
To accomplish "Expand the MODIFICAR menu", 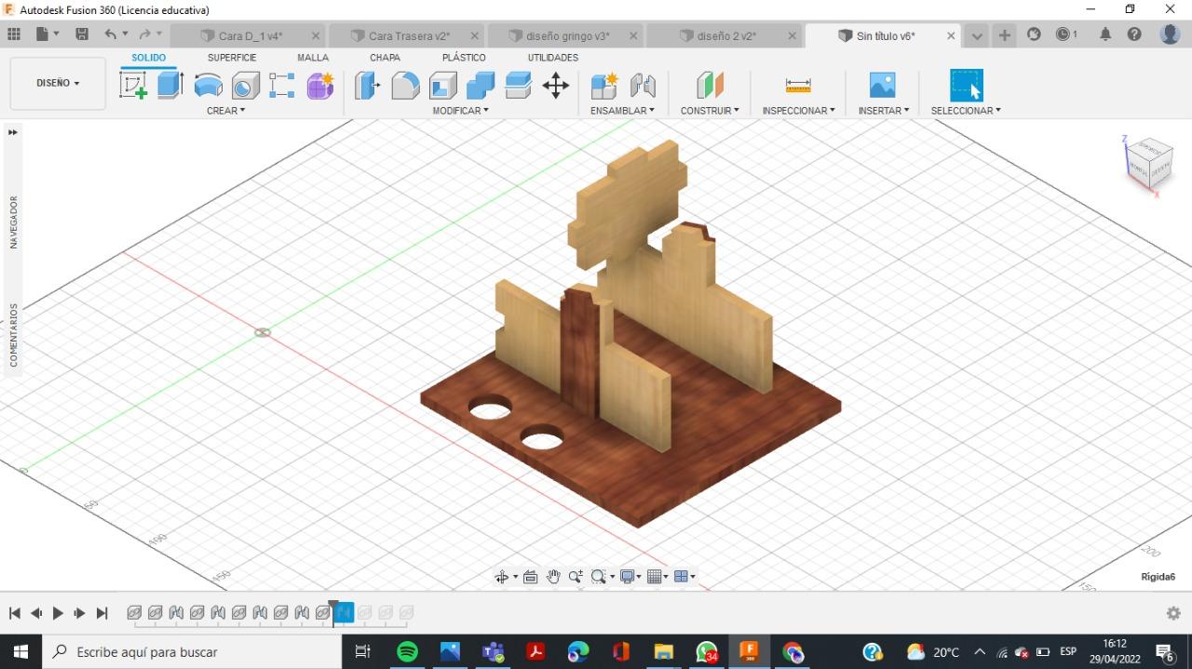I will click(x=460, y=111).
